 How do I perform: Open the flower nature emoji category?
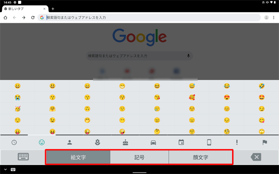click(x=97, y=142)
